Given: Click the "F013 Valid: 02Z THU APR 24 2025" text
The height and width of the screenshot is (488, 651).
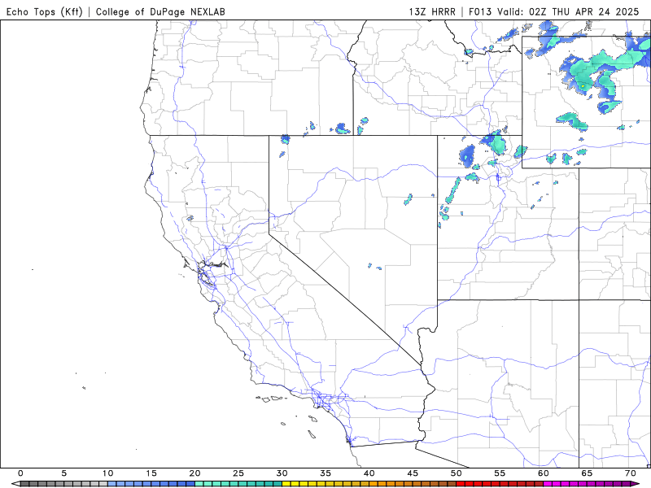Looking at the screenshot, I should point(554,11).
